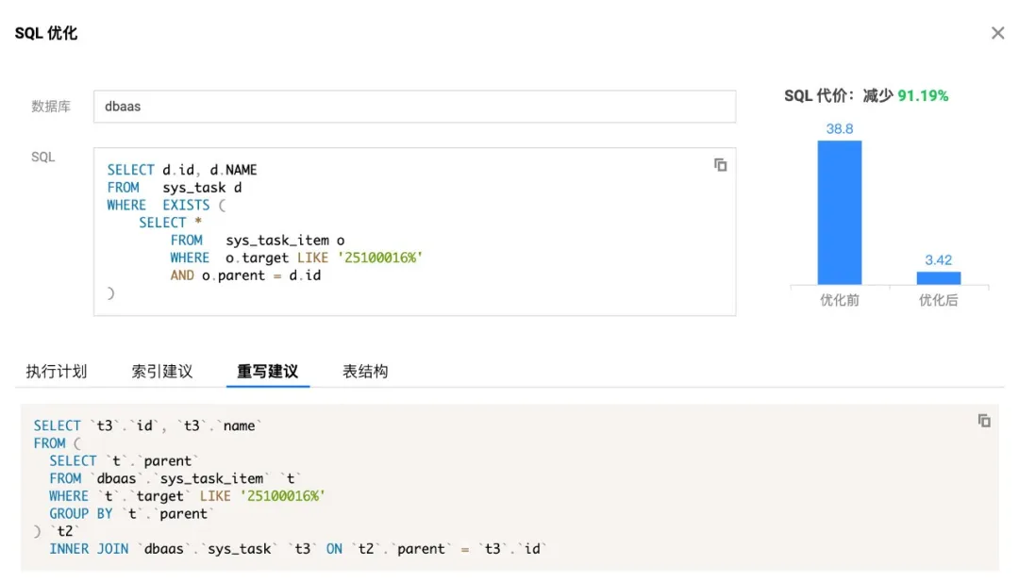Screen dimensions: 1019x583
Task: Click the 优化后 axis label
Action: click(x=939, y=301)
